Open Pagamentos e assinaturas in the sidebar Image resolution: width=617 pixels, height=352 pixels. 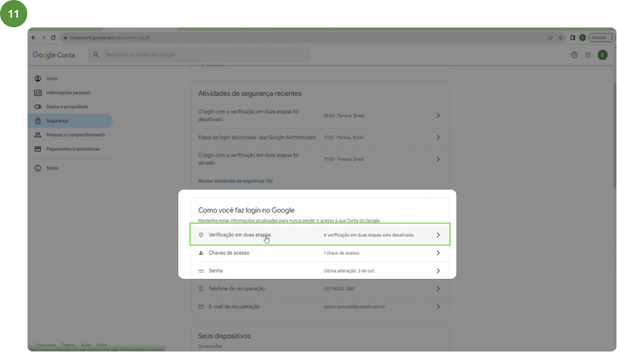coord(70,149)
